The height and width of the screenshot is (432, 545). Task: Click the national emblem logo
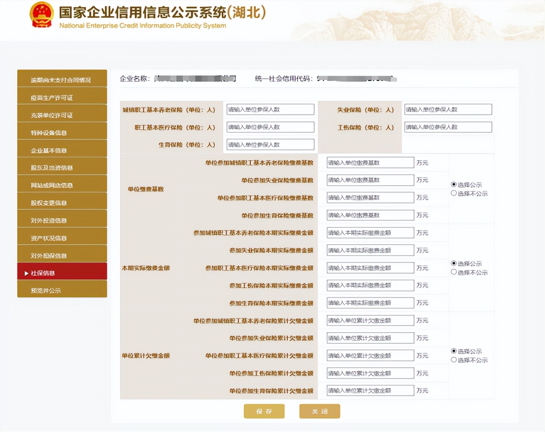tap(42, 16)
